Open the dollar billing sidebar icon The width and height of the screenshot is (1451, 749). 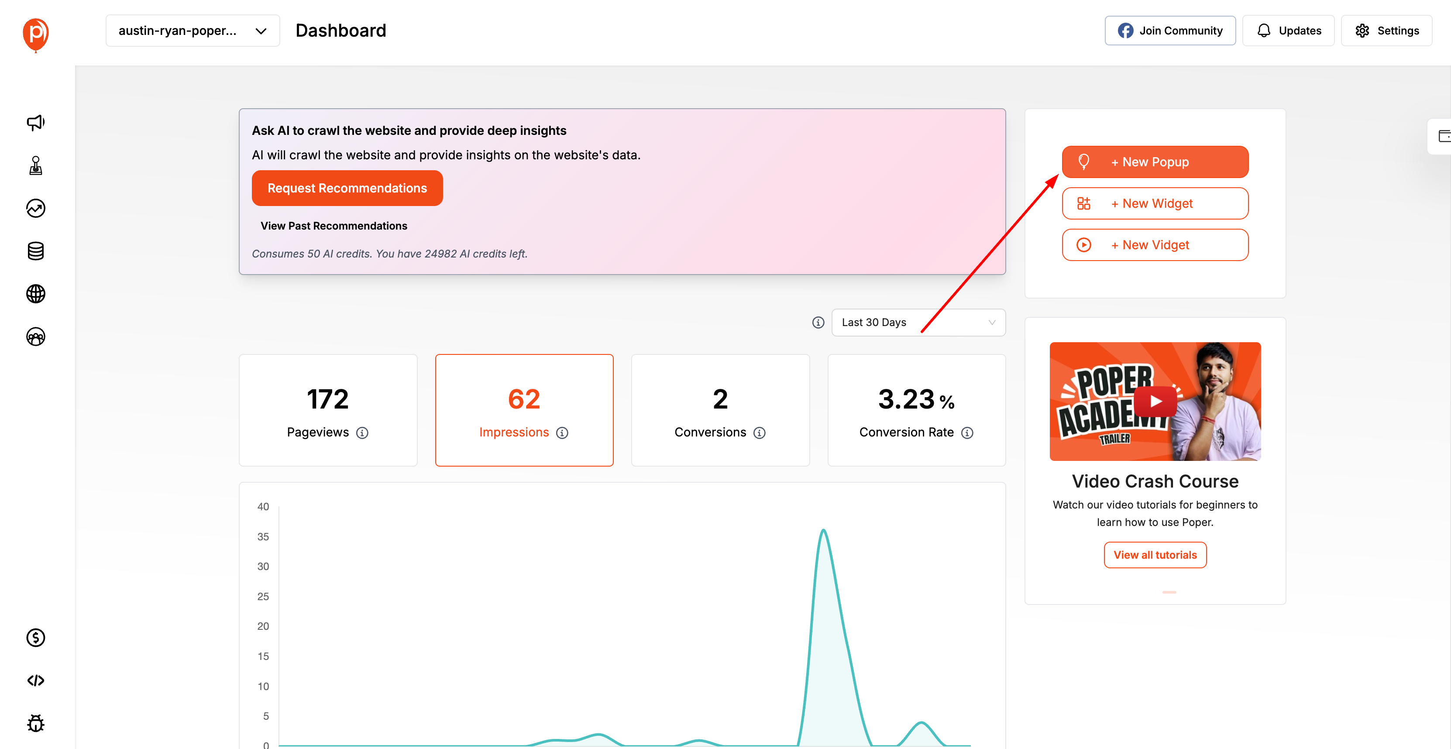tap(35, 638)
